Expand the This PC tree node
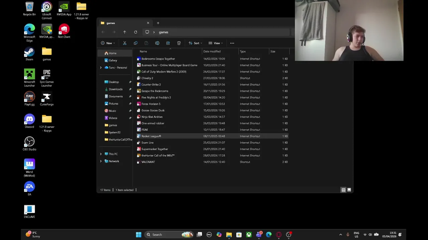 [x=101, y=154]
